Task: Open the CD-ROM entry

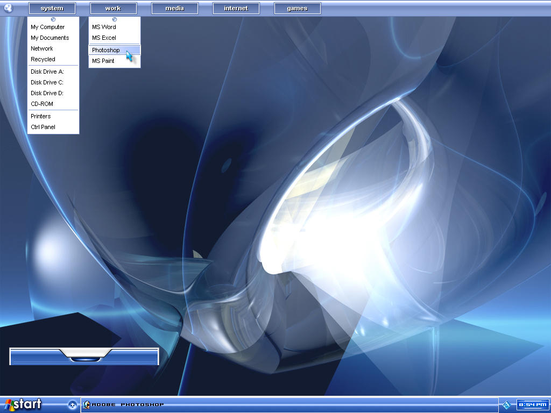Action: pos(53,104)
